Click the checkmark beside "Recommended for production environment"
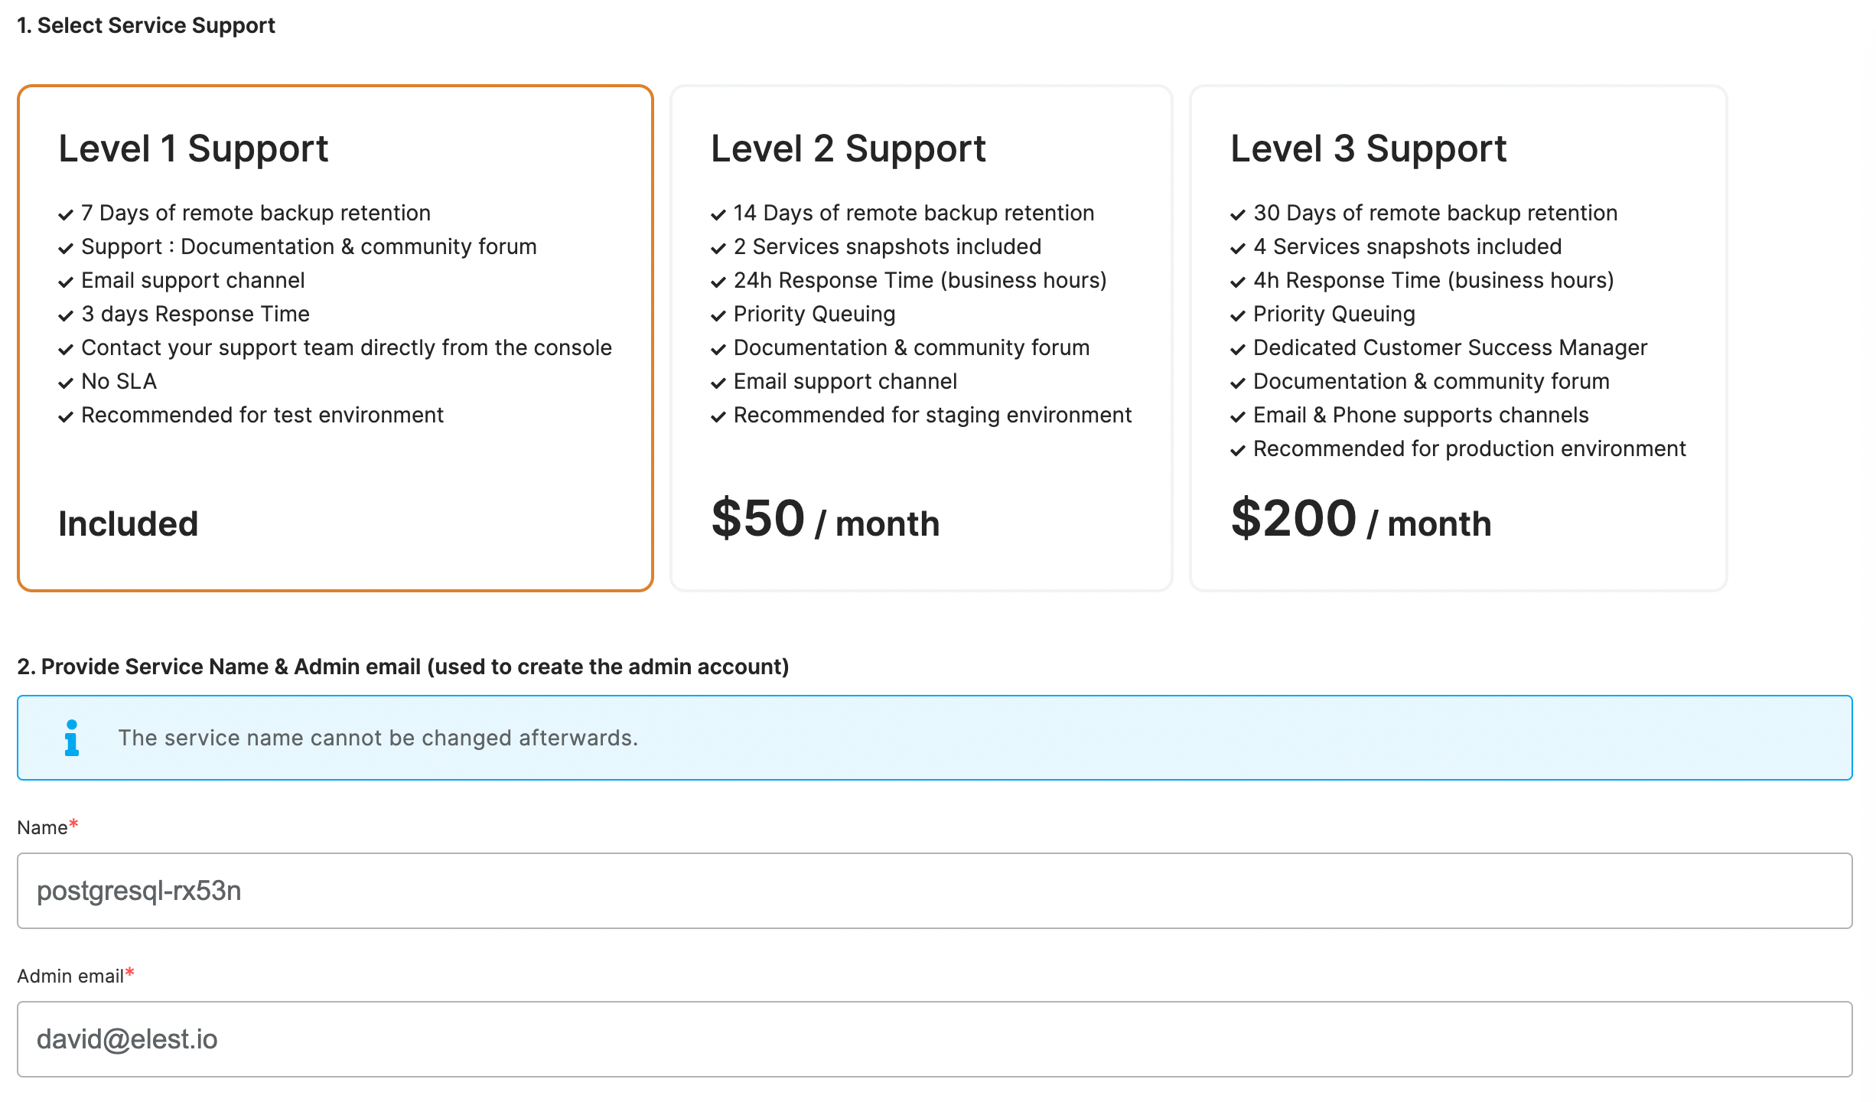 (x=1237, y=450)
